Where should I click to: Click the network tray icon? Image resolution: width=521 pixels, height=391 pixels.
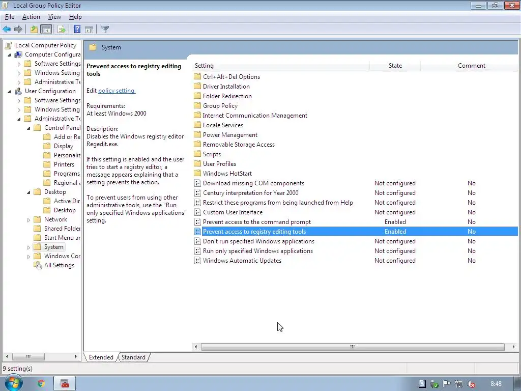[x=459, y=384]
